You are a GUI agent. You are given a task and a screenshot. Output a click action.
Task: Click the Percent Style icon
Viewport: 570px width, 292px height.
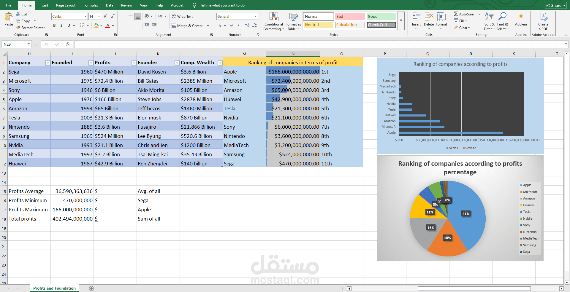[231, 25]
